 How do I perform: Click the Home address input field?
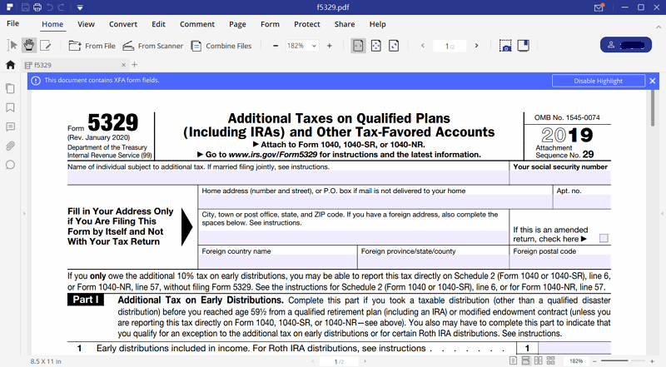click(x=375, y=201)
